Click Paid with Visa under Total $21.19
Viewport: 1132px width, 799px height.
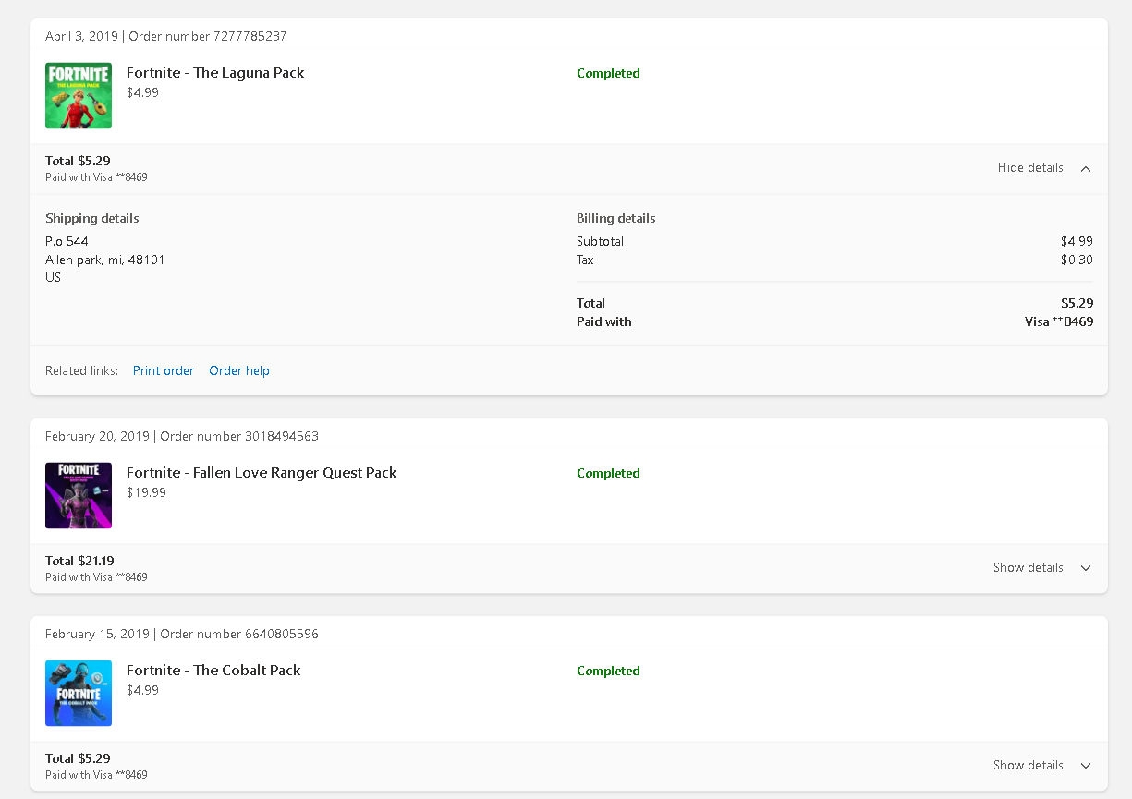coord(96,577)
